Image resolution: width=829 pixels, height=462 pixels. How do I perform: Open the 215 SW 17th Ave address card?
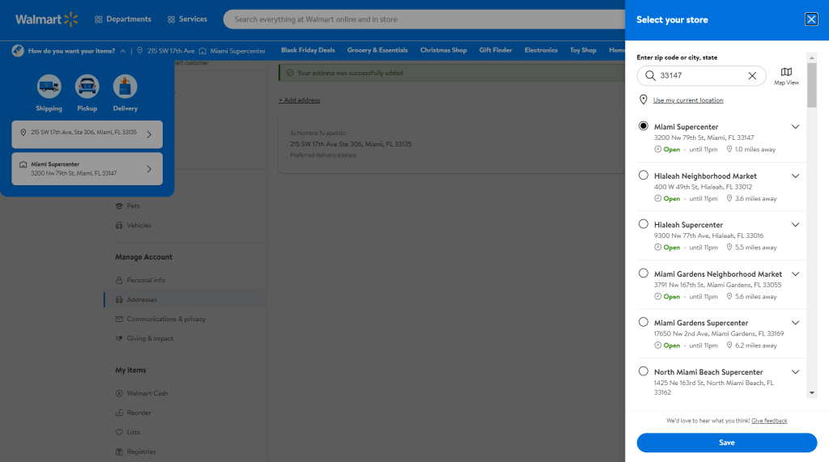pyautogui.click(x=87, y=134)
